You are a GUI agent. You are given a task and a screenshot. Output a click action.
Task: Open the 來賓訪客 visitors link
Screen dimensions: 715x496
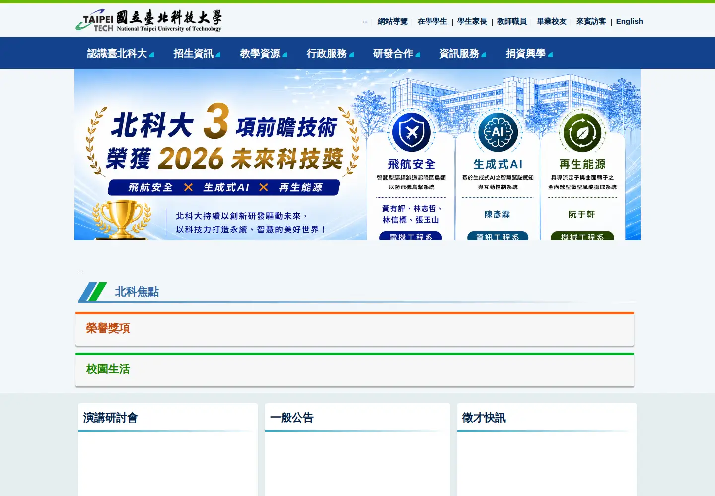click(x=591, y=21)
